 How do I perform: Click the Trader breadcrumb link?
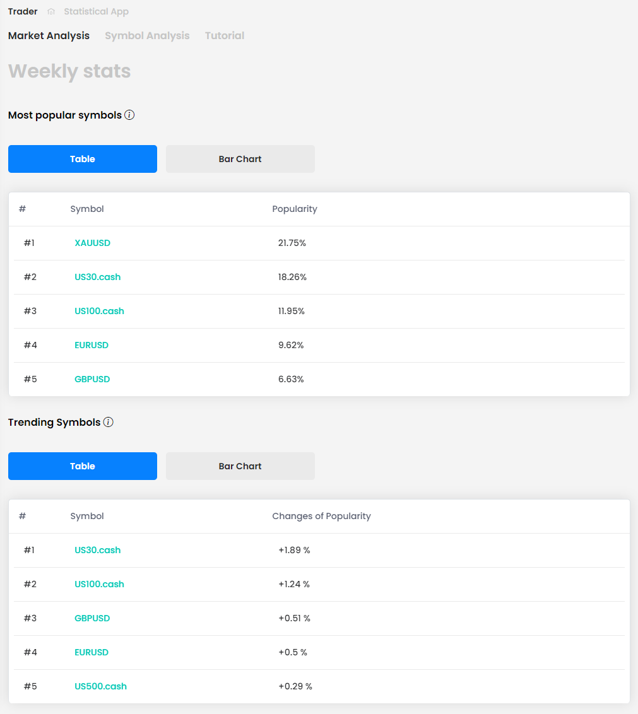click(x=23, y=12)
